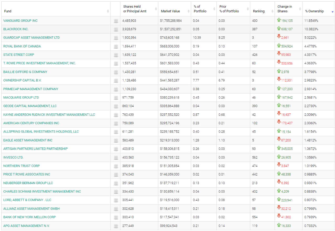The image size is (335, 231).
Task: Open EAGLE ASSET MANAGEMENT INC link
Action: pos(28,140)
